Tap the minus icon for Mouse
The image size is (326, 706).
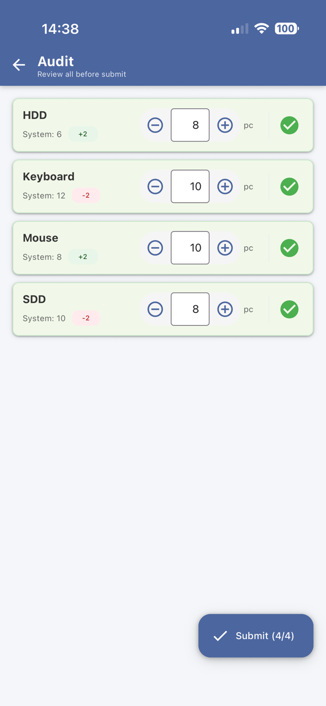coord(155,248)
